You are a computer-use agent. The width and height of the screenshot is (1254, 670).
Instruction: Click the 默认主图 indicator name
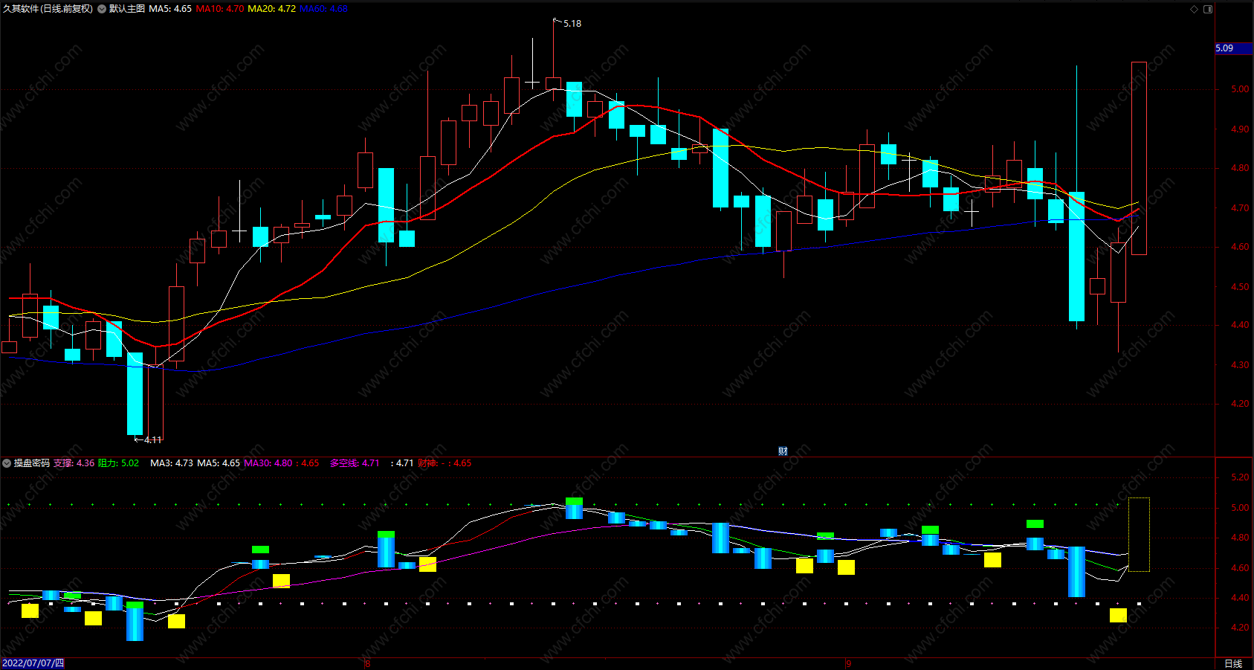pyautogui.click(x=127, y=9)
